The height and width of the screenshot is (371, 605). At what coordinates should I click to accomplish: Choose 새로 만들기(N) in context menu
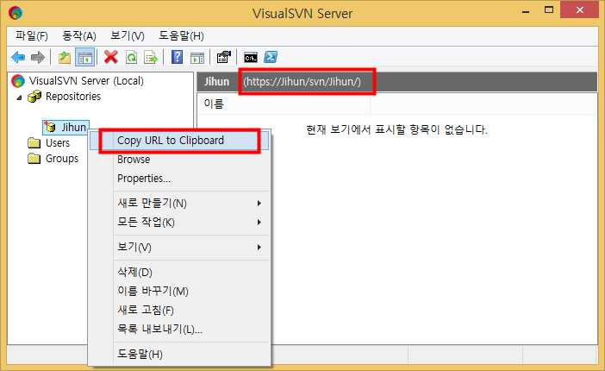point(179,204)
